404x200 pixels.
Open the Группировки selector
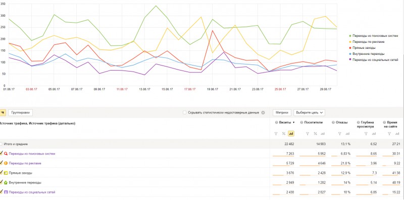tap(20, 113)
